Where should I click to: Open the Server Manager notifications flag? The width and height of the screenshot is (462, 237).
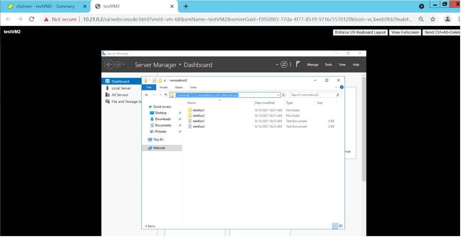click(298, 64)
